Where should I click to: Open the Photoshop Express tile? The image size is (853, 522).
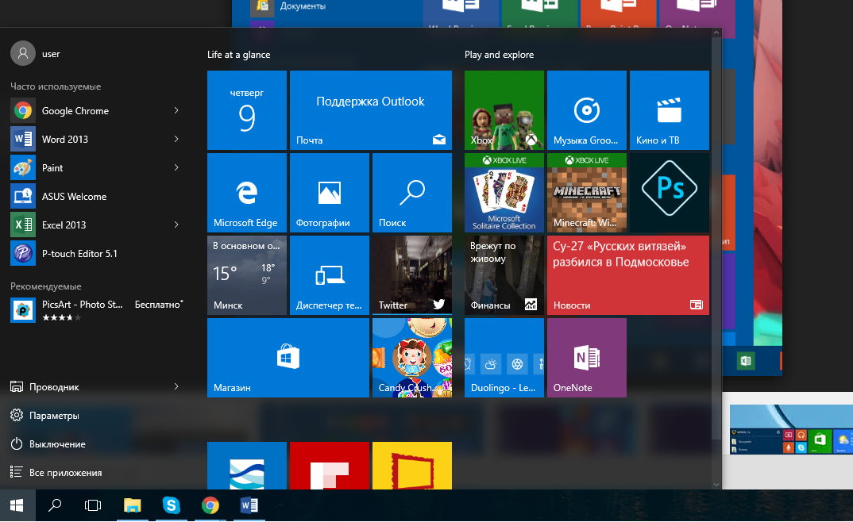[x=670, y=193]
